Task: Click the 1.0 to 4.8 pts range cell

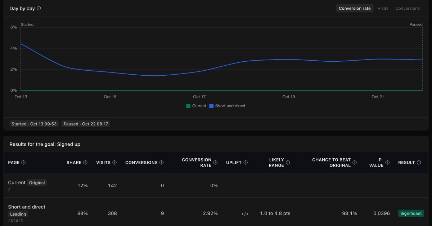Action: tap(275, 213)
